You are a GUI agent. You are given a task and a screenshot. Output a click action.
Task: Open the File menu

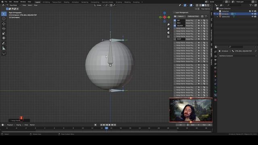[x=6, y=2]
